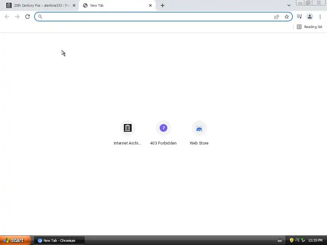
Task: Open the profile avatar menu
Action: coord(310,17)
